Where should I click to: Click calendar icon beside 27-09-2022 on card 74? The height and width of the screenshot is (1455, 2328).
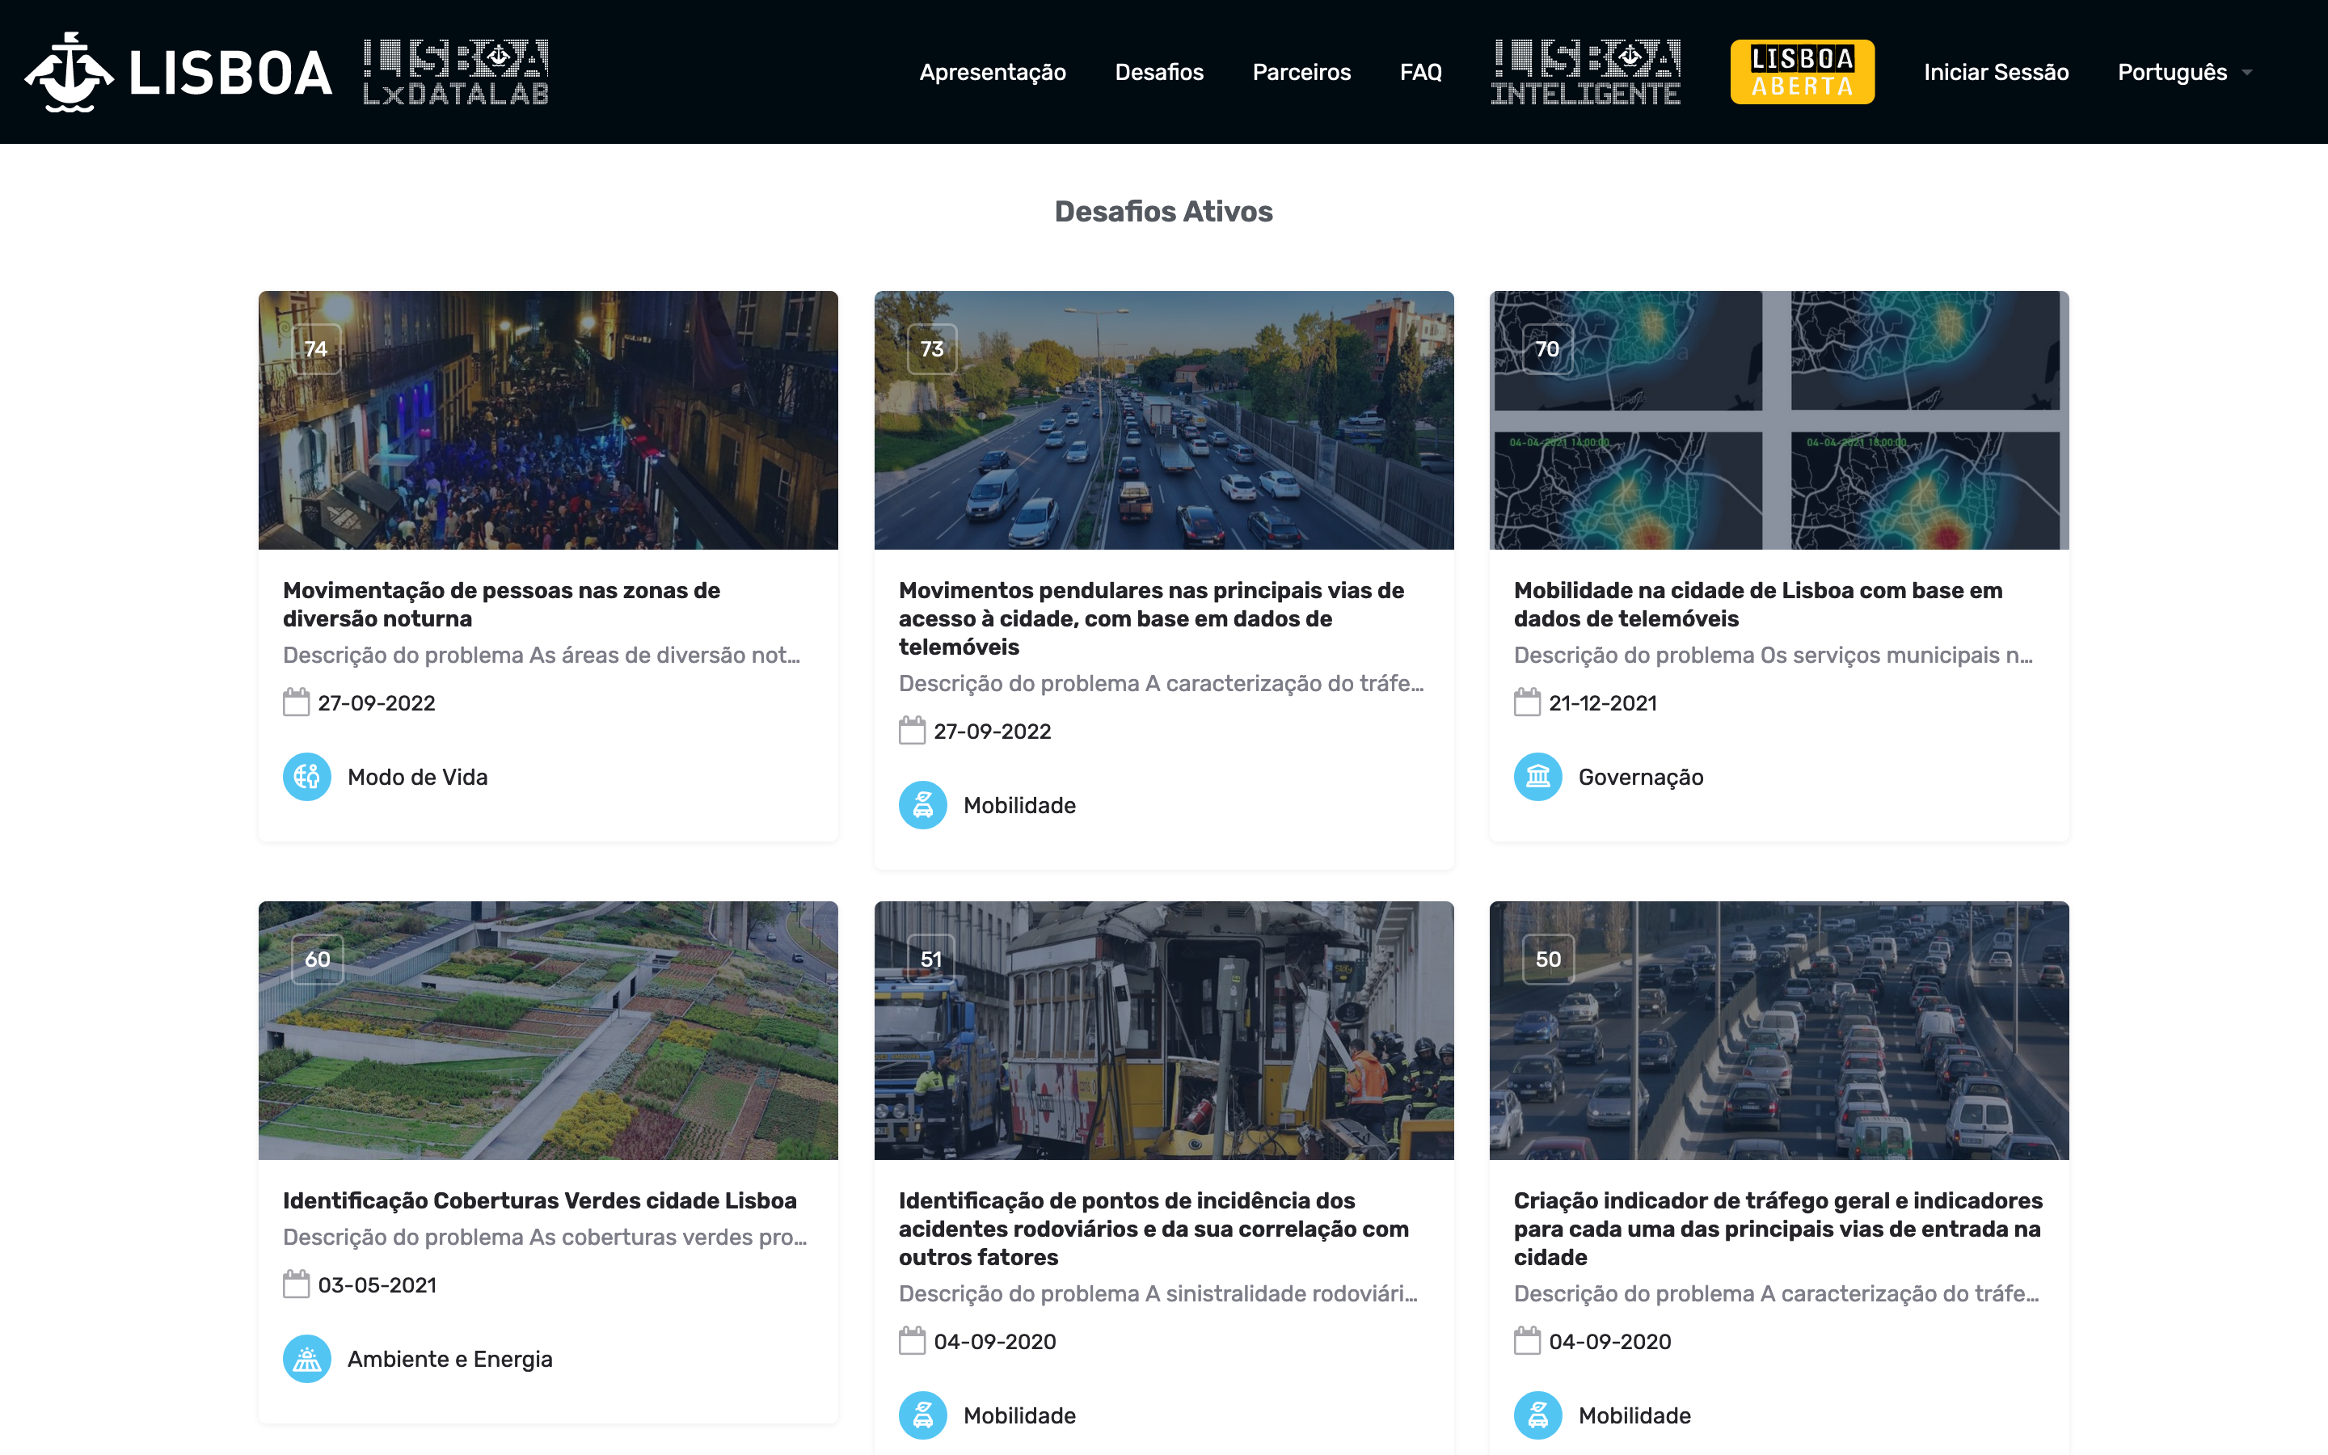297,702
